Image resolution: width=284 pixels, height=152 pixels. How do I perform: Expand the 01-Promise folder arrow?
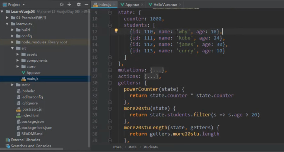click(x=7, y=18)
